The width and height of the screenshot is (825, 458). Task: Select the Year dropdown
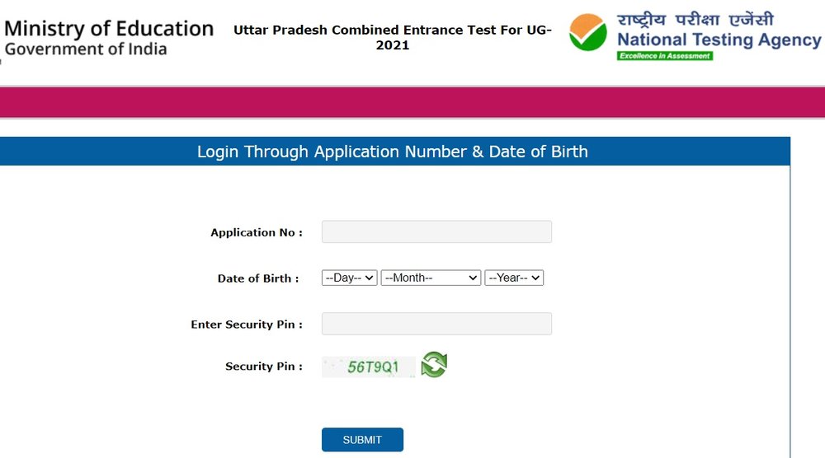(x=514, y=278)
